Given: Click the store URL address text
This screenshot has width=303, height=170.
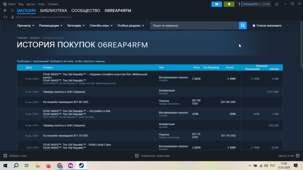Looking at the screenshot, I should coord(44,17).
